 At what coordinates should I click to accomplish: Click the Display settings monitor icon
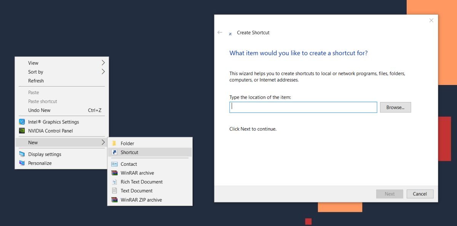(22, 154)
